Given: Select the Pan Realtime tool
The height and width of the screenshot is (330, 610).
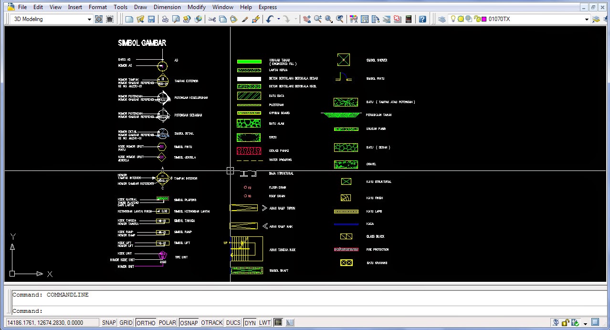Looking at the screenshot, I should coord(307,19).
